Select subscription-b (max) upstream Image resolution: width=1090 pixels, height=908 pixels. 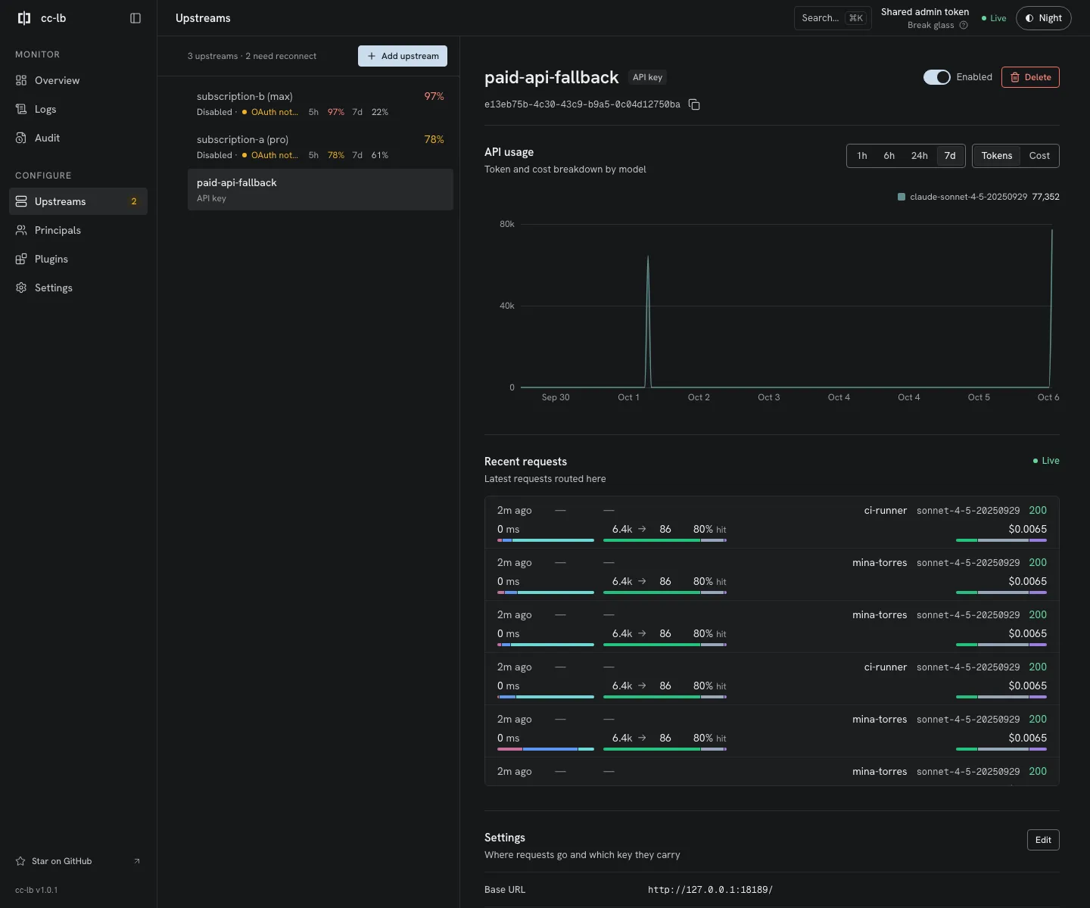coord(320,104)
